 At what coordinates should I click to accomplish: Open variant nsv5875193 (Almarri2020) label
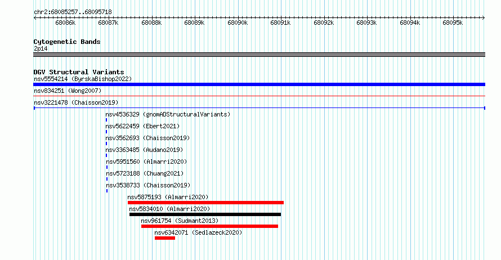pos(168,198)
